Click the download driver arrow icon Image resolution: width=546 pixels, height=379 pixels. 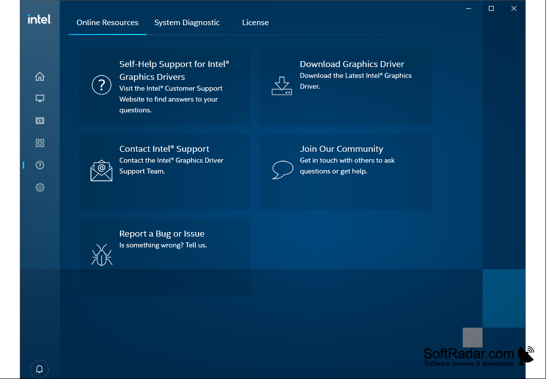coord(282,86)
